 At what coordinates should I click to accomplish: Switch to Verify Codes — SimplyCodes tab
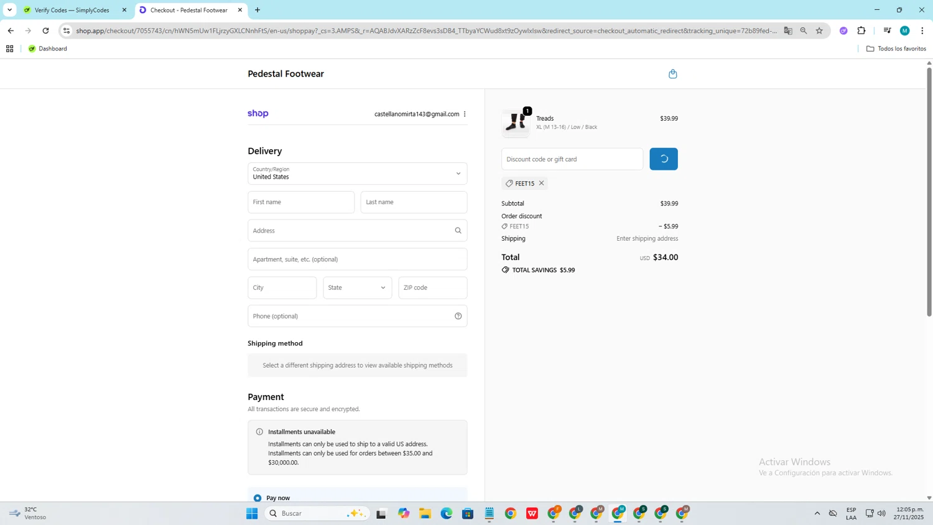[x=72, y=10]
